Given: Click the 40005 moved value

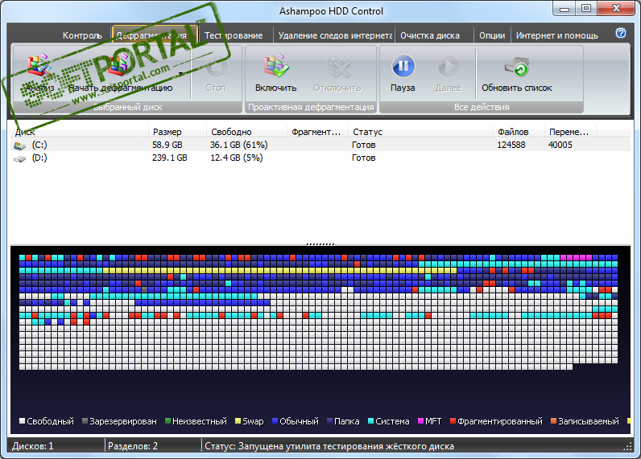Looking at the screenshot, I should pyautogui.click(x=560, y=145).
